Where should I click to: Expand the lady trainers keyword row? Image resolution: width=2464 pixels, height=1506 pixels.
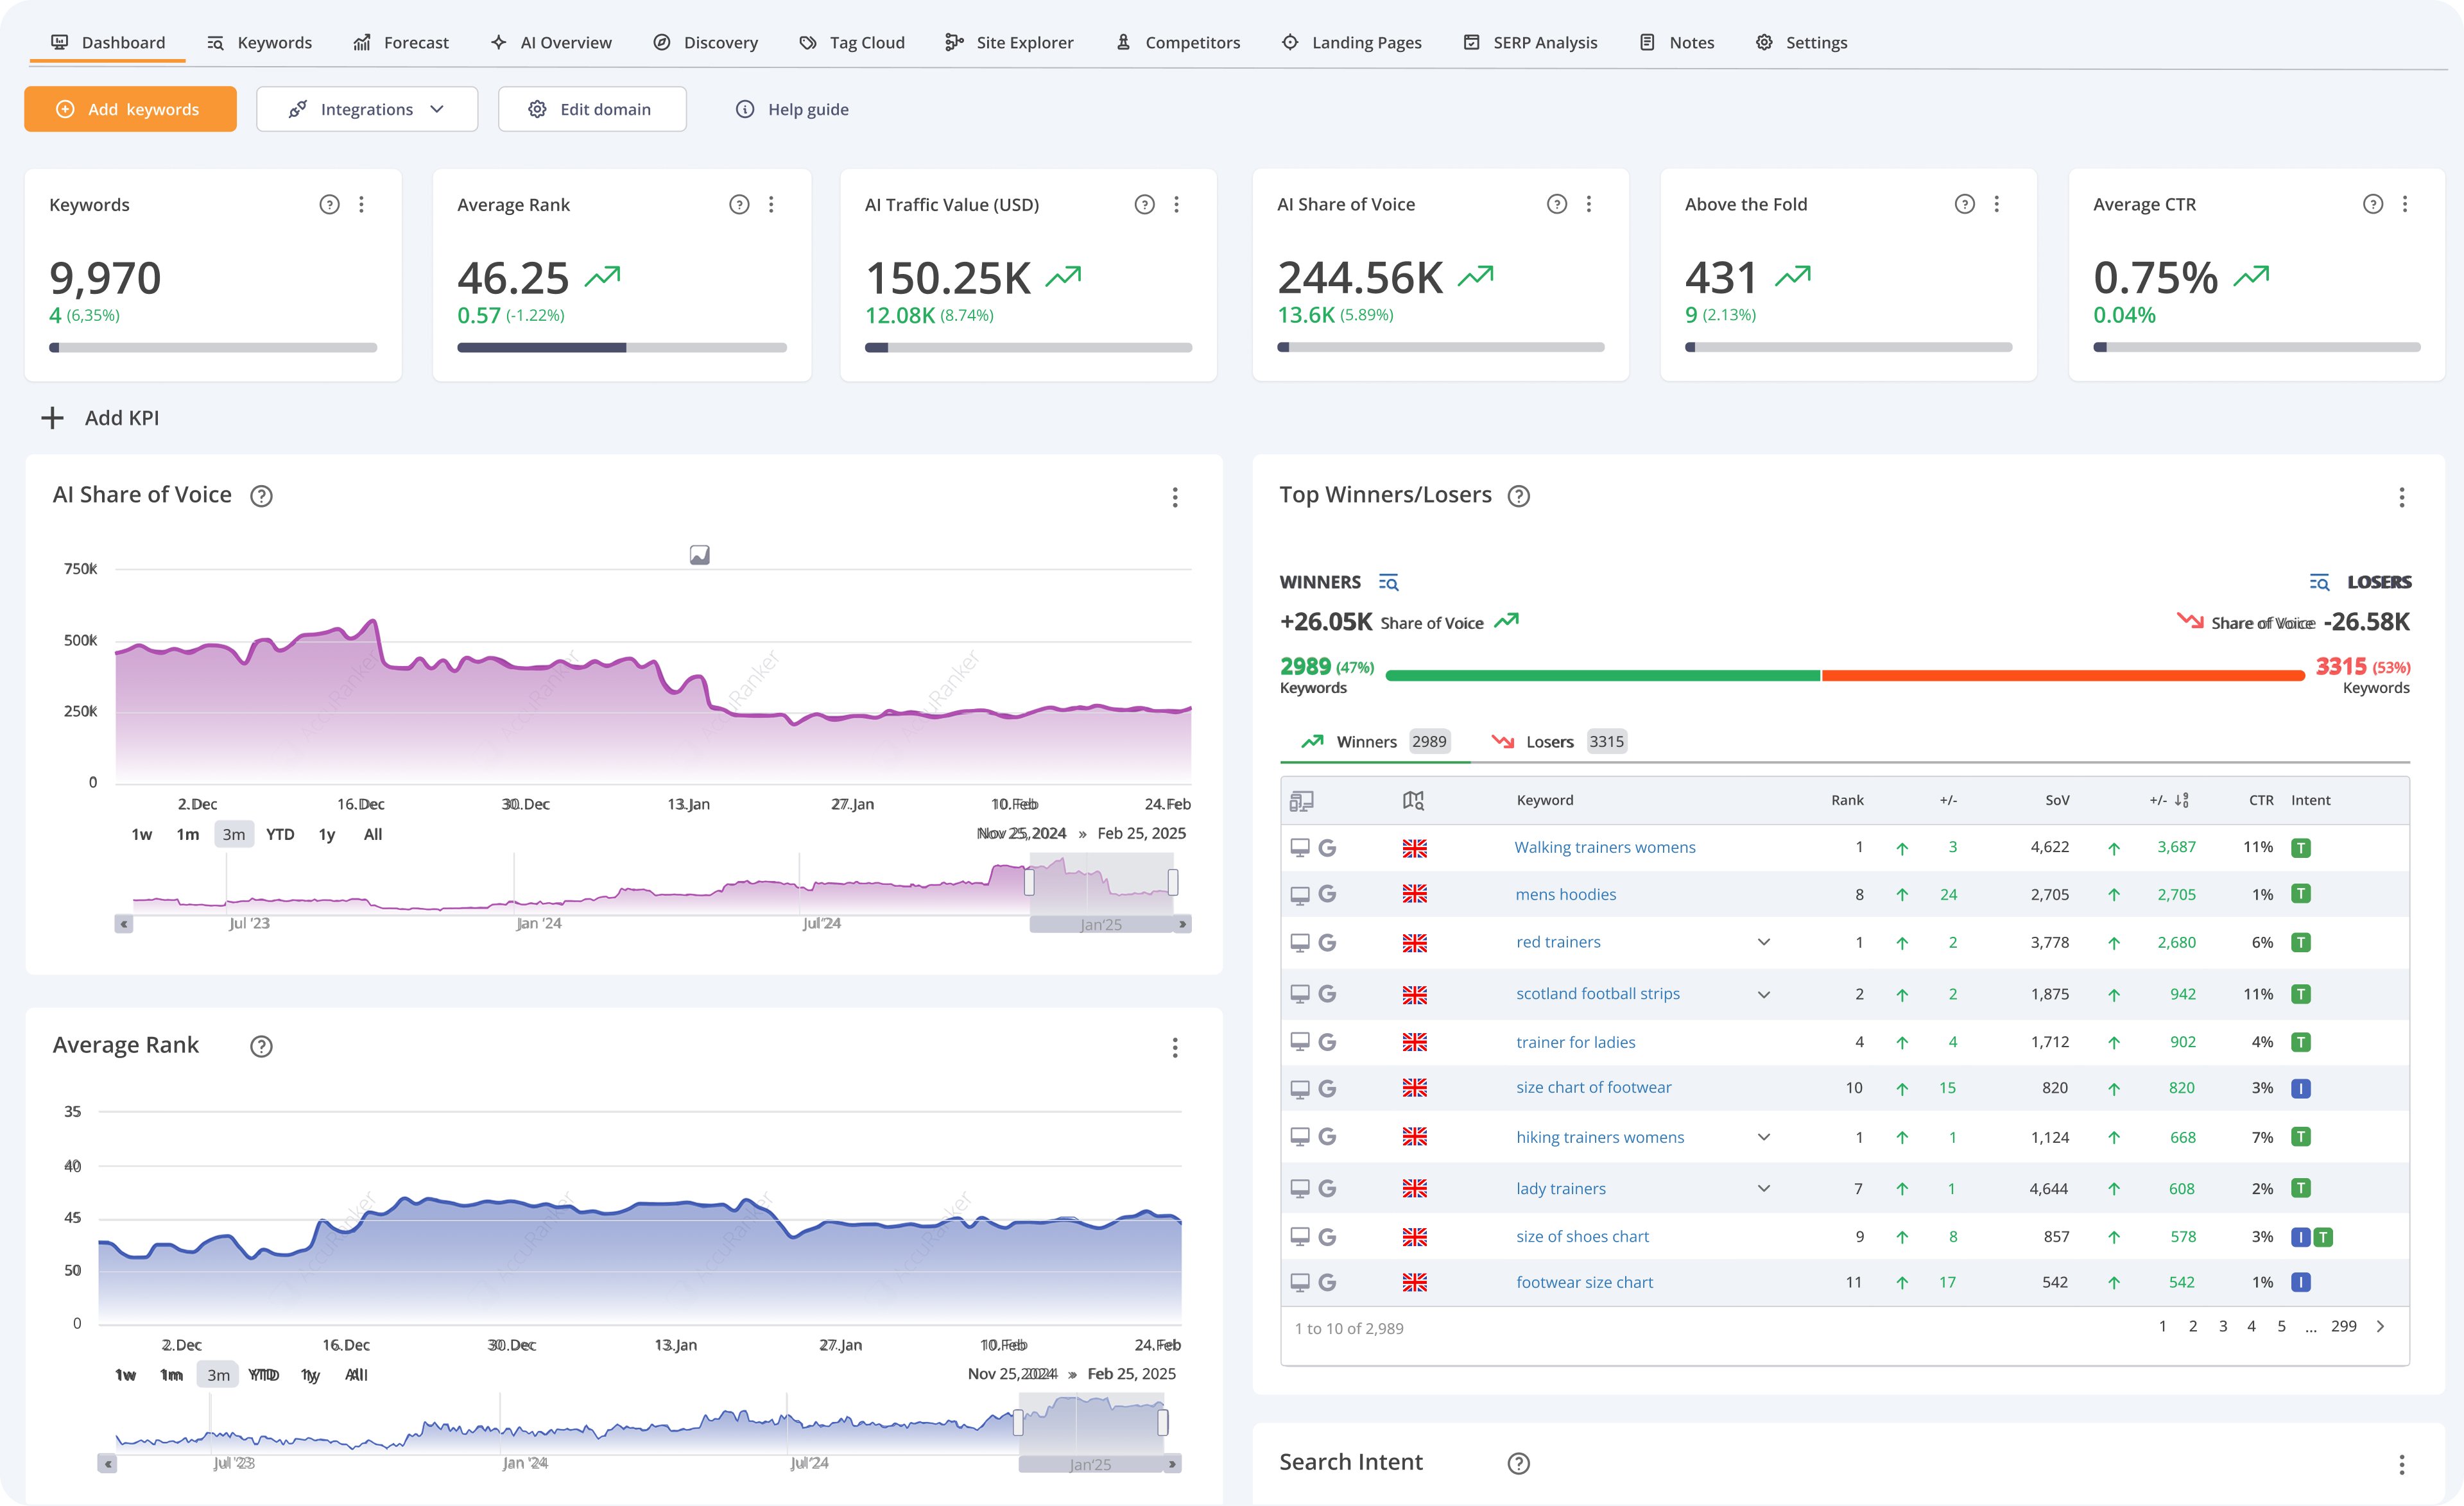(1764, 1188)
